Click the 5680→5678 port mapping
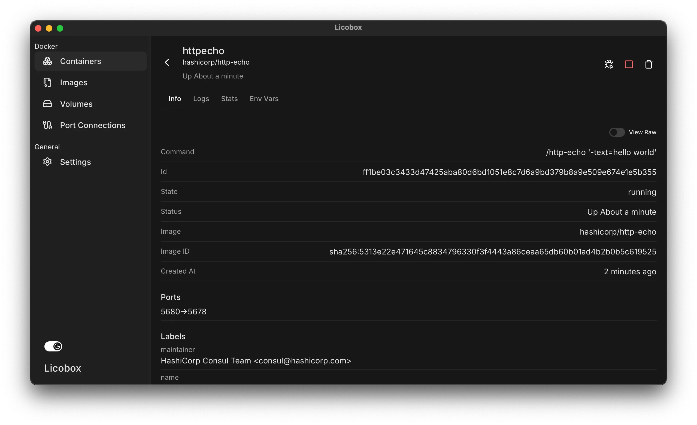The image size is (697, 425). click(x=183, y=312)
